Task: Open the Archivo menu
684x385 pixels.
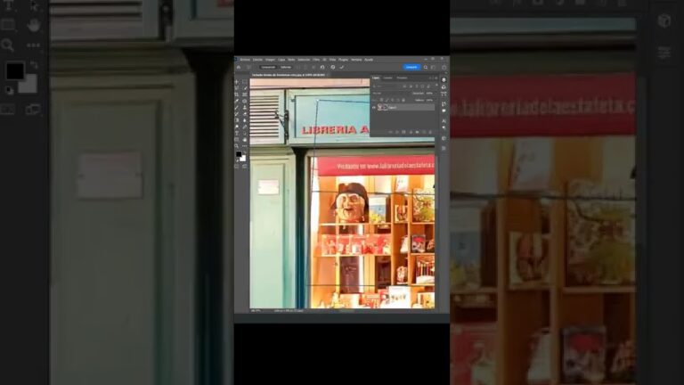Action: [245, 60]
